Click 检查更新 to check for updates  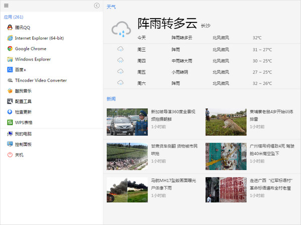point(23,111)
